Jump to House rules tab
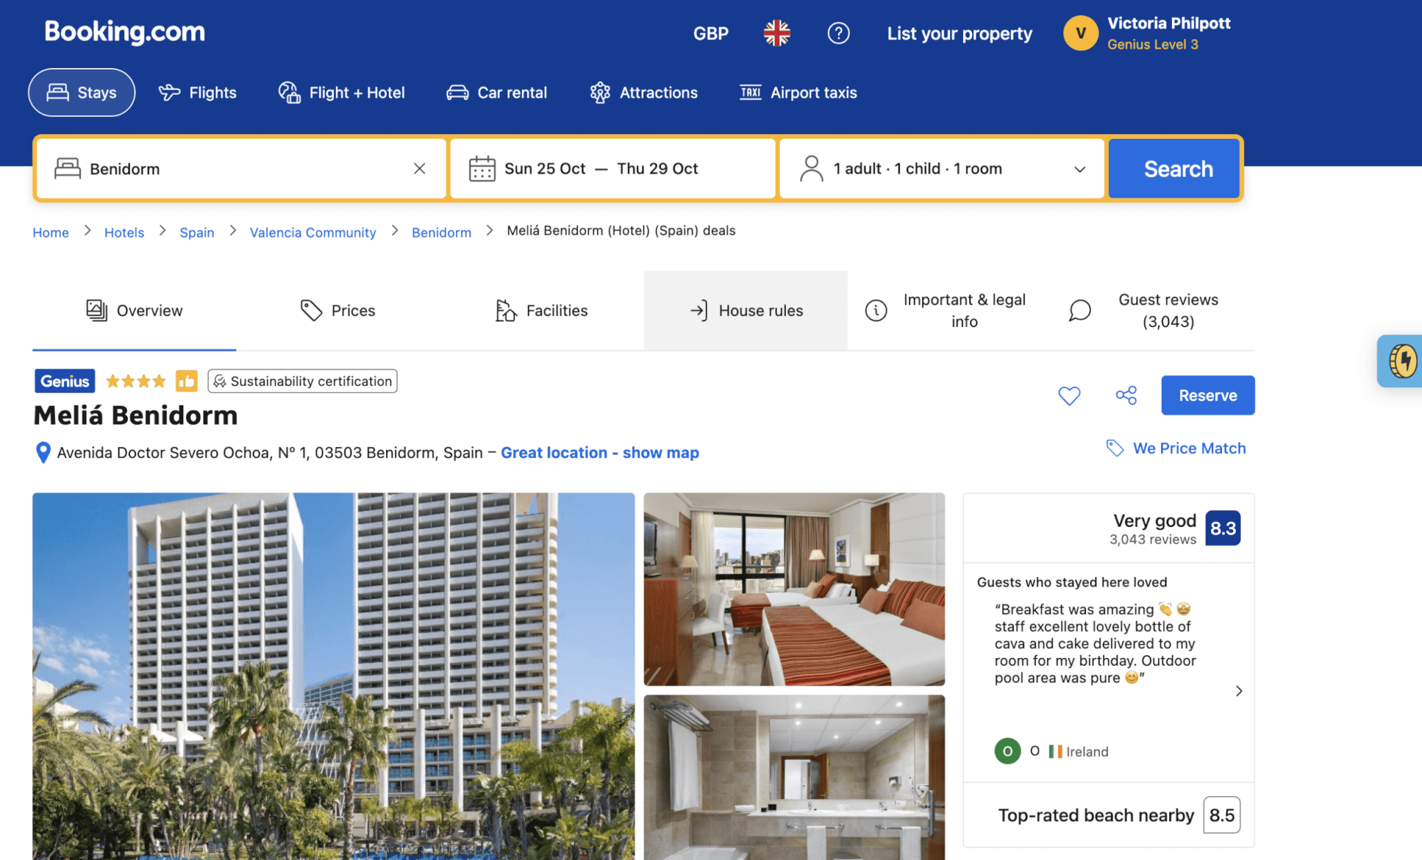 point(746,310)
